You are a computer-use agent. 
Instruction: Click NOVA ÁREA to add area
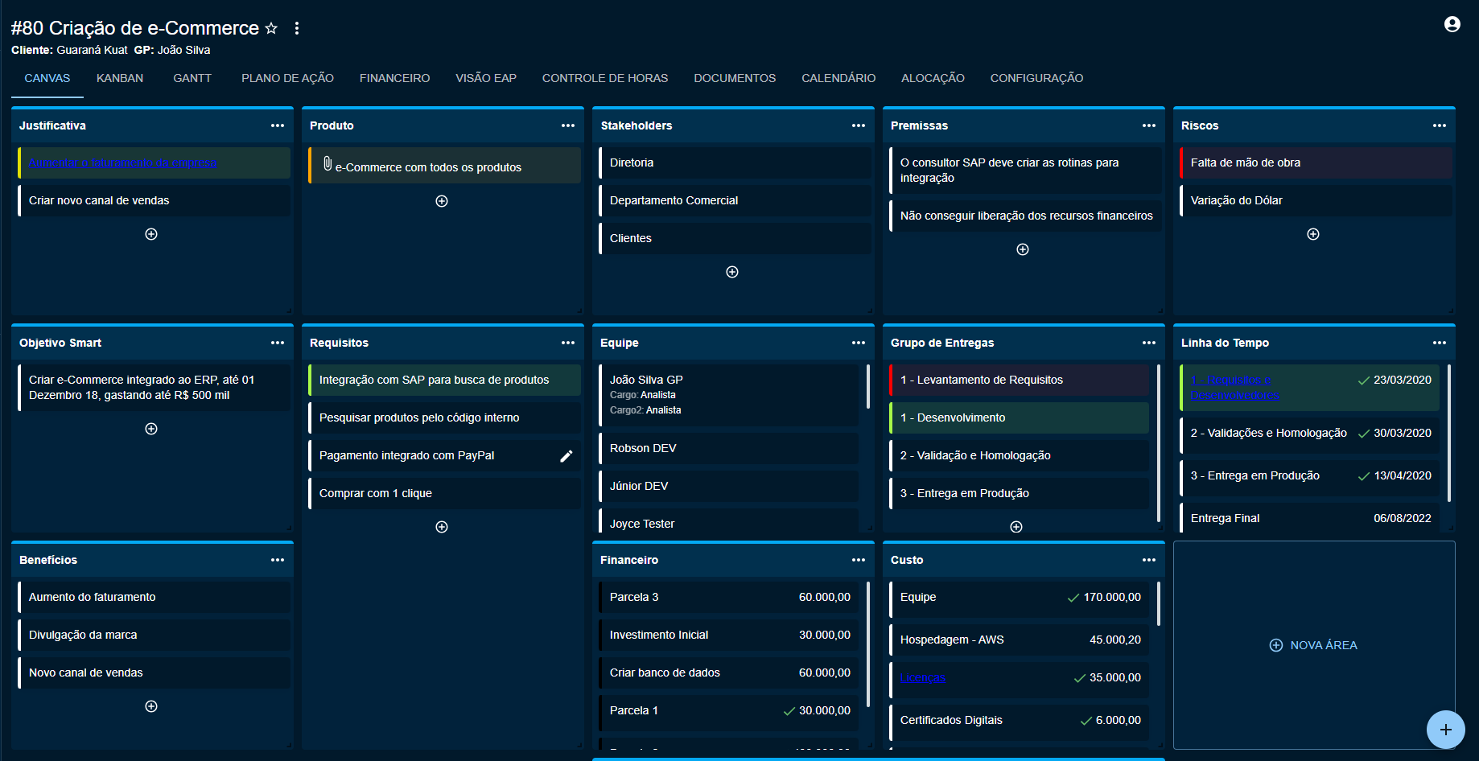tap(1313, 645)
